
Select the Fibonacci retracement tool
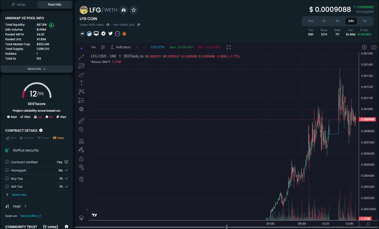point(81,66)
